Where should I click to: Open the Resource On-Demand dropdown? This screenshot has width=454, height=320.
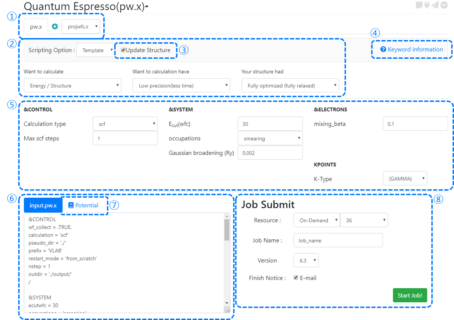pos(317,220)
